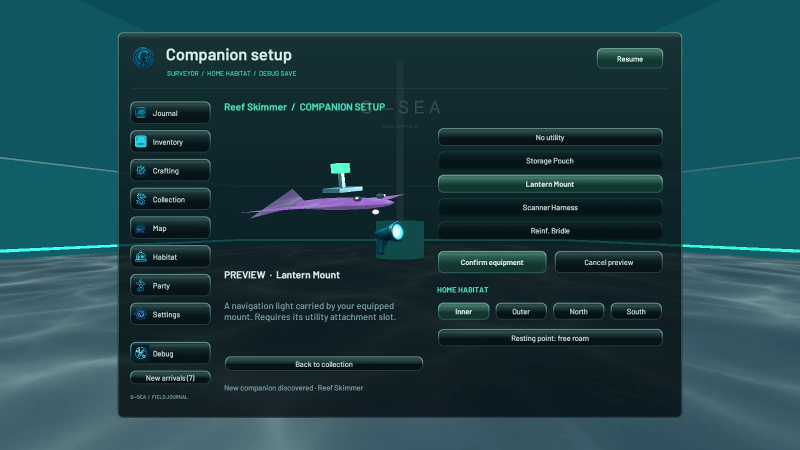The width and height of the screenshot is (800, 450).
Task: Open the Map icon in sidebar
Action: click(141, 228)
